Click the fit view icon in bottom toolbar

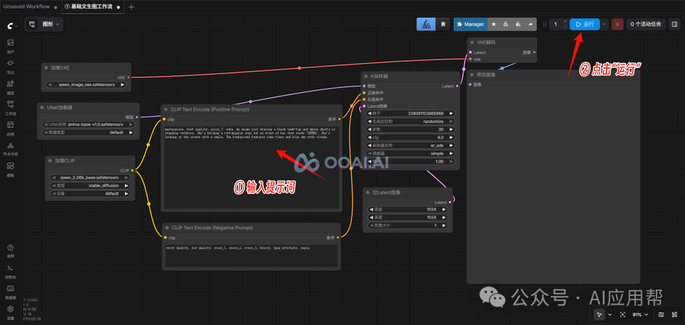[x=623, y=314]
